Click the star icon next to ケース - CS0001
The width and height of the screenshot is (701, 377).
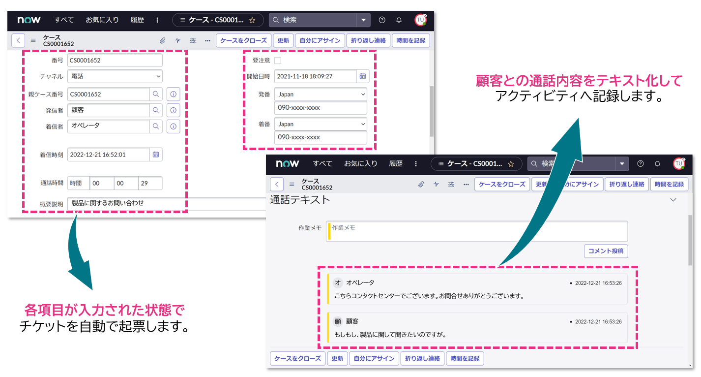click(252, 20)
